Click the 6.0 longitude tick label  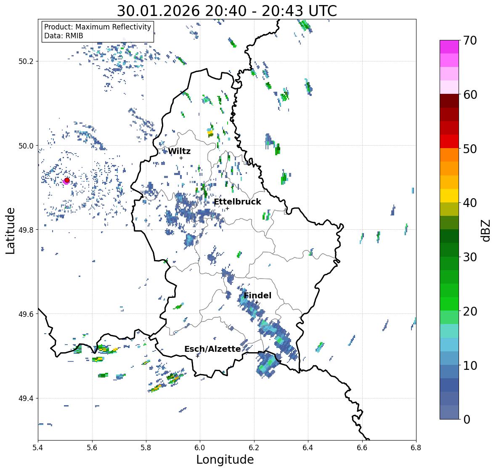[x=200, y=448]
